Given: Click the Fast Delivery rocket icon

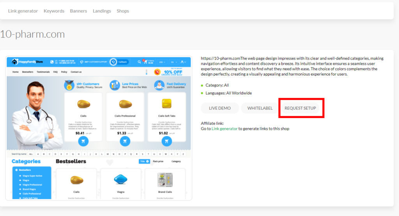Looking at the screenshot, I should (x=159, y=85).
